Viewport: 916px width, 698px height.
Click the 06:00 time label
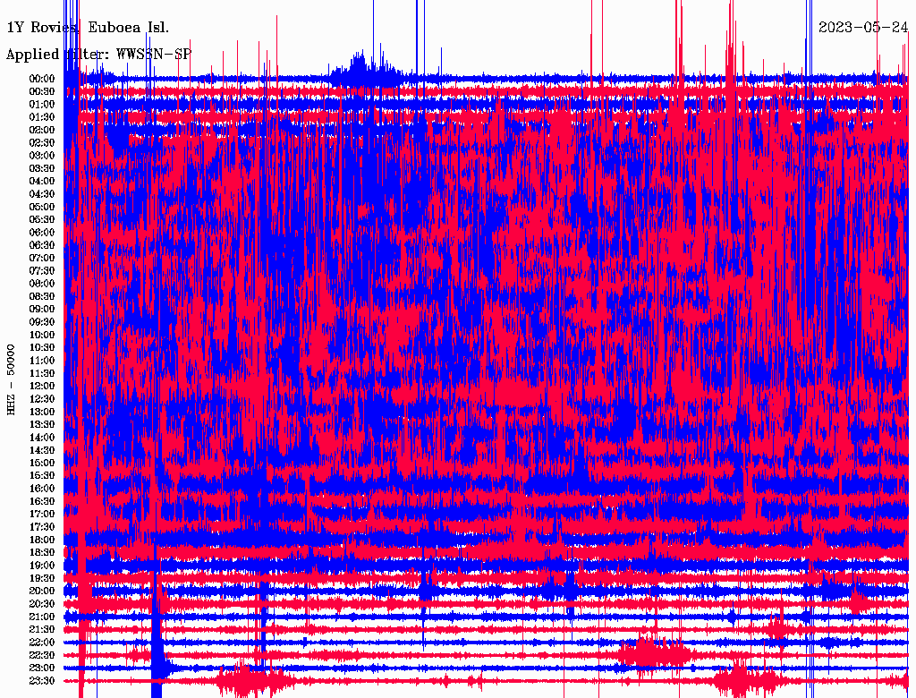coord(43,233)
